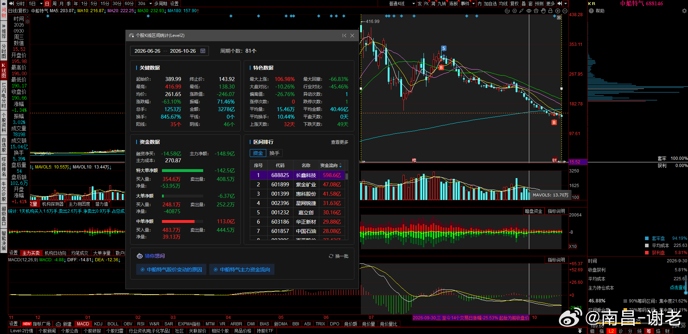Viewport: 688px width, 334px height.
Task: Open 中船特气股价变动的原因 suggestion
Action: pos(171,269)
